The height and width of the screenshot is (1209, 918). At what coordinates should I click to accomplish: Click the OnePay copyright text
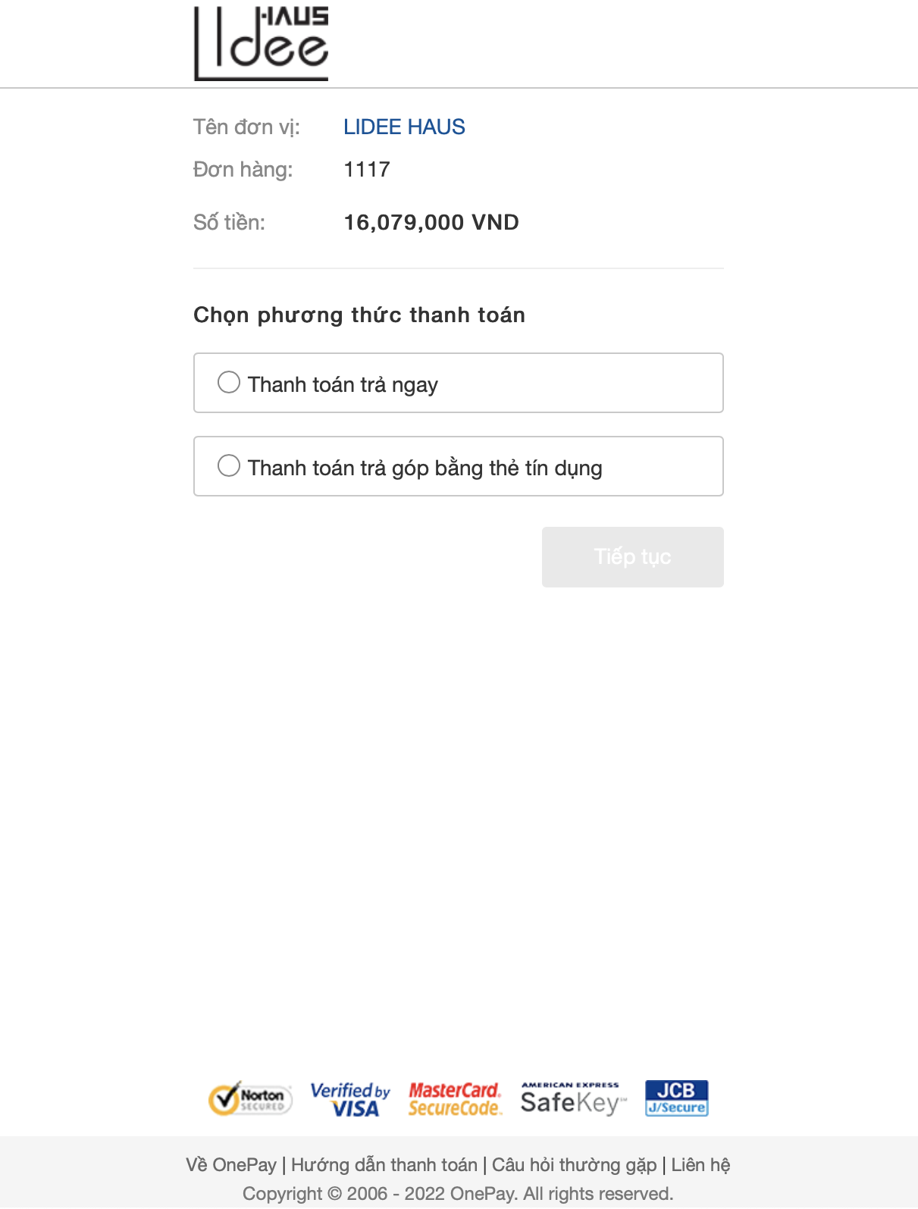[458, 1194]
